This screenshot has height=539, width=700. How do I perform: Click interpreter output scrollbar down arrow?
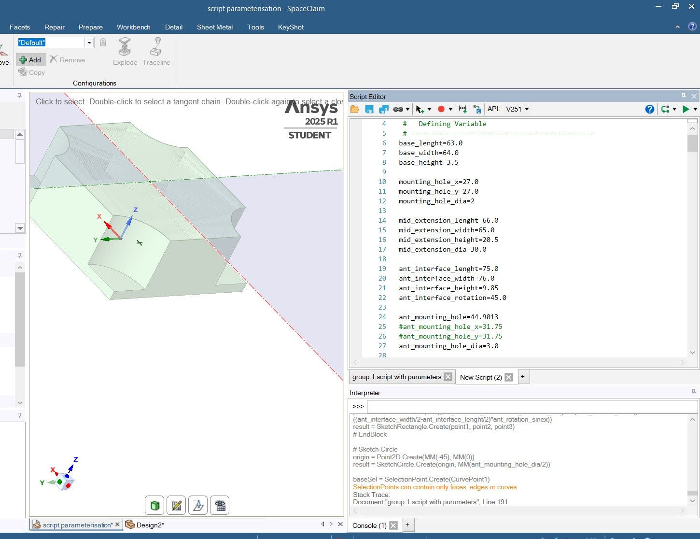(692, 501)
